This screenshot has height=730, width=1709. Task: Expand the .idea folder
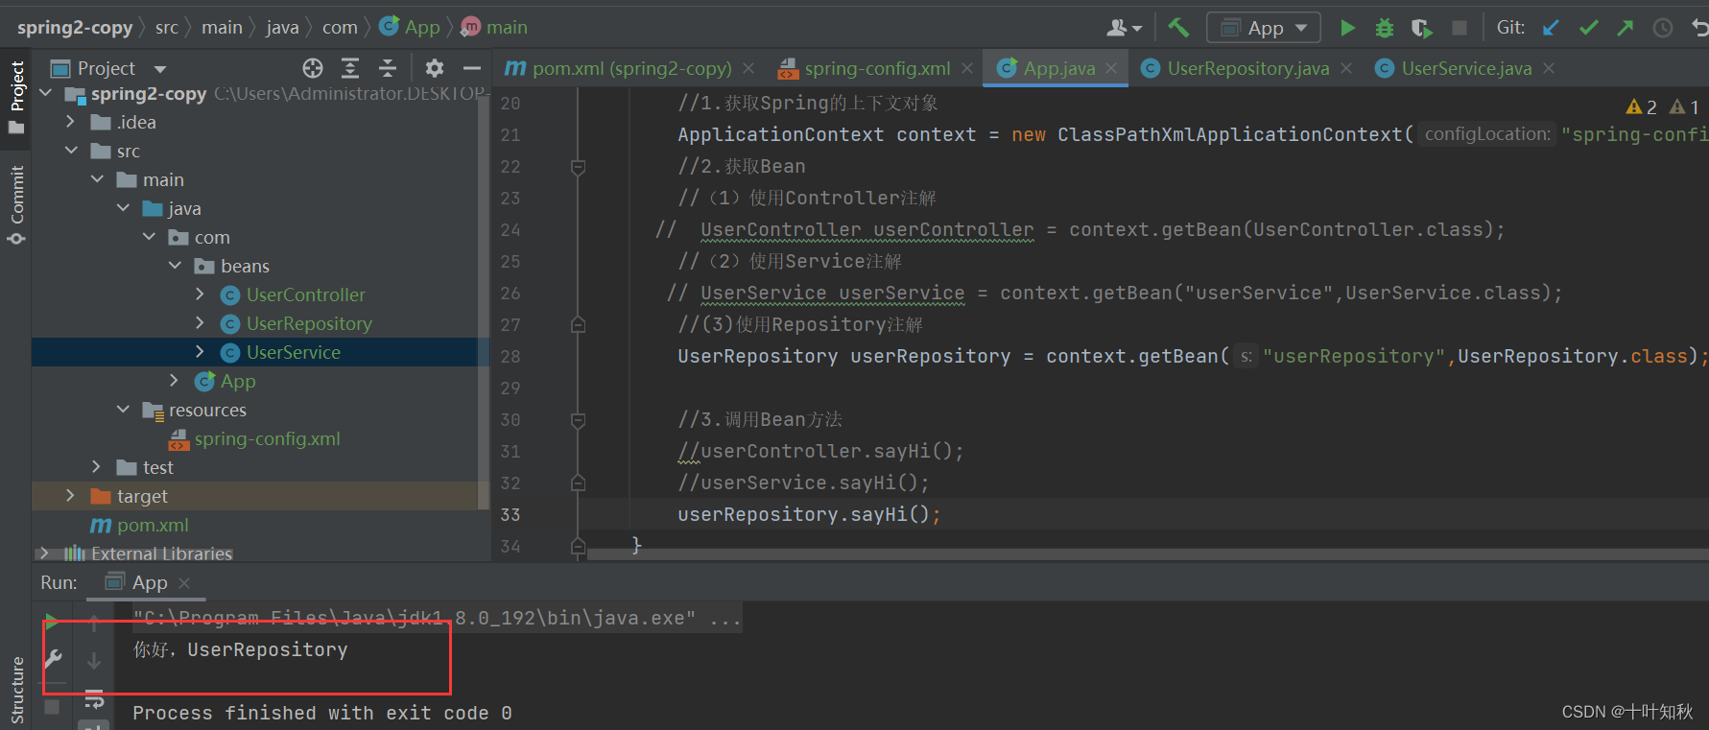(70, 122)
